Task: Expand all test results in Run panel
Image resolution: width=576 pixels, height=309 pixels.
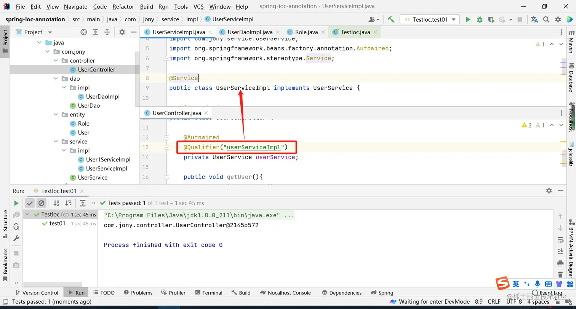Action: pos(83,203)
